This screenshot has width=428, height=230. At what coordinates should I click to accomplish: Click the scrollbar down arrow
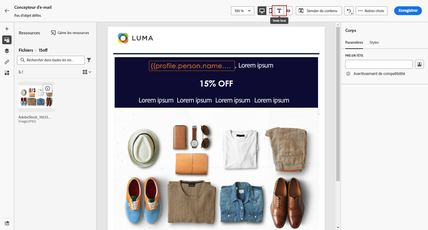pos(338,228)
